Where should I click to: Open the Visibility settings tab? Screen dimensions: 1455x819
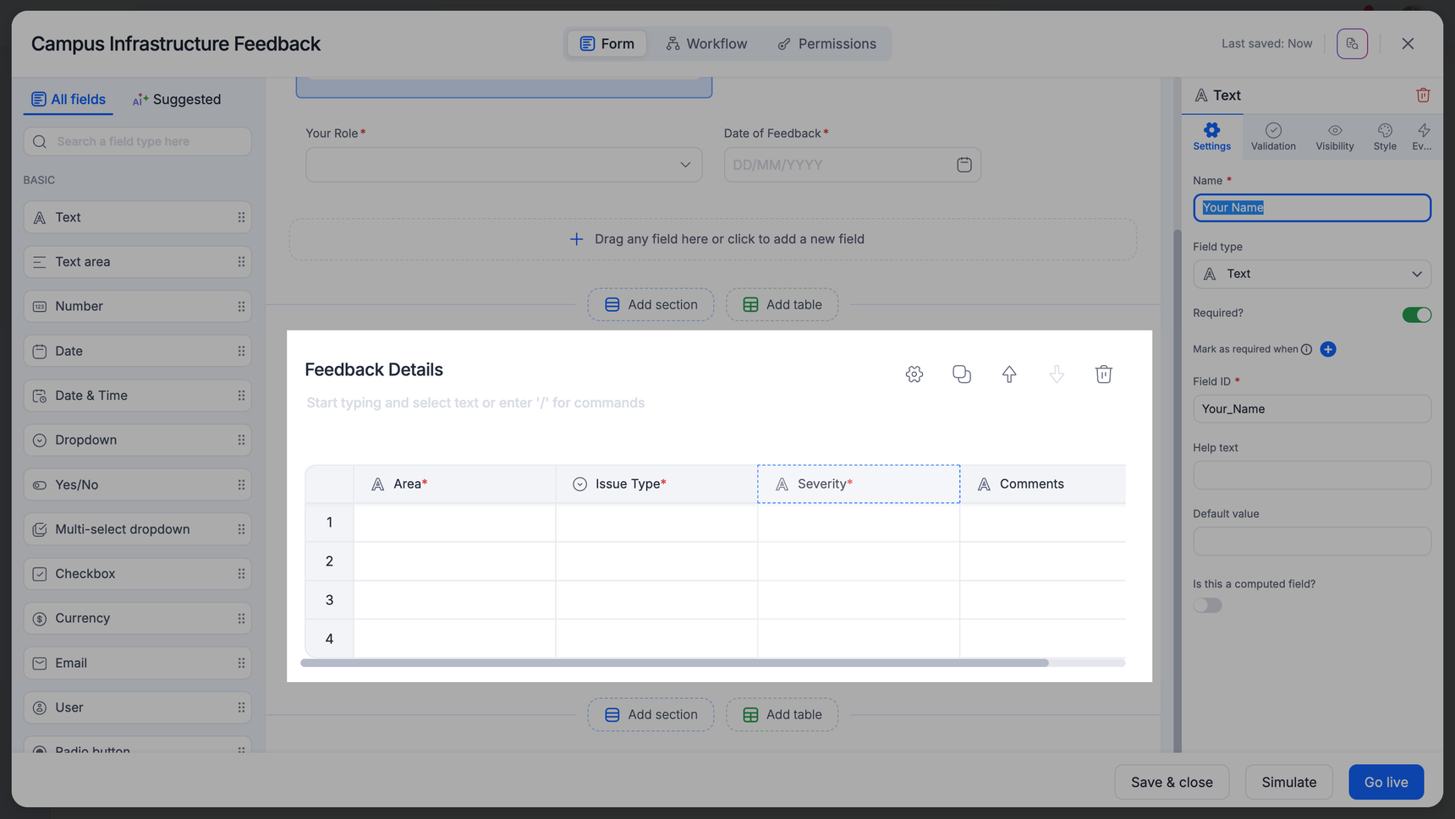(x=1334, y=136)
